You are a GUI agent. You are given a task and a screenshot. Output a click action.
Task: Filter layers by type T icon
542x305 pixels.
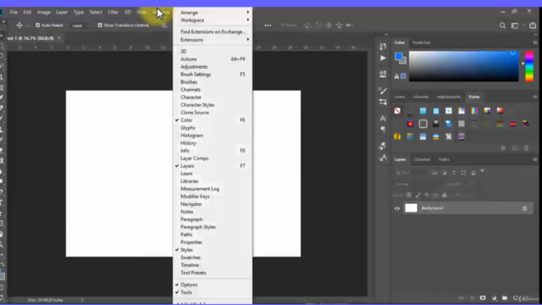(x=454, y=173)
